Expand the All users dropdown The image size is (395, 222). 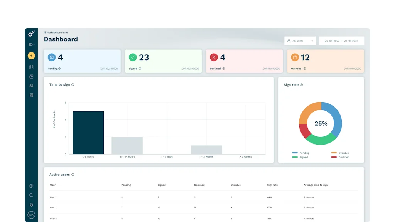click(300, 40)
